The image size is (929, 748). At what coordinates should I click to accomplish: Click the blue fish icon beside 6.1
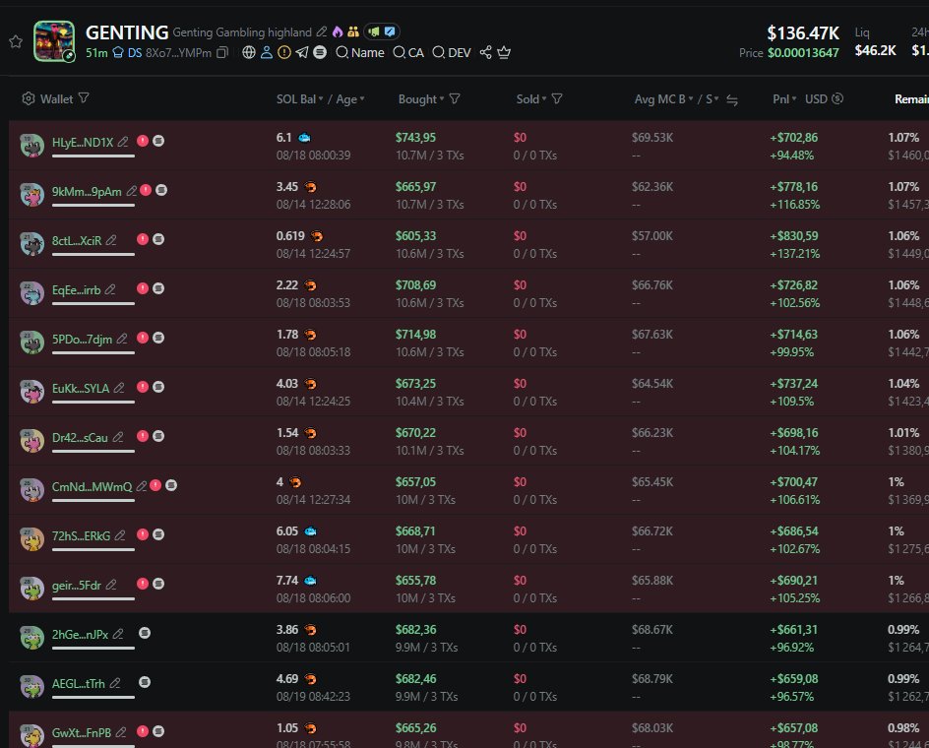[304, 138]
